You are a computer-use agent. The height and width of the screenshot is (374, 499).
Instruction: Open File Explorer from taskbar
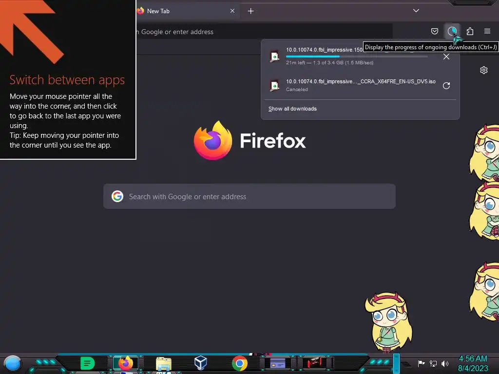(x=164, y=364)
